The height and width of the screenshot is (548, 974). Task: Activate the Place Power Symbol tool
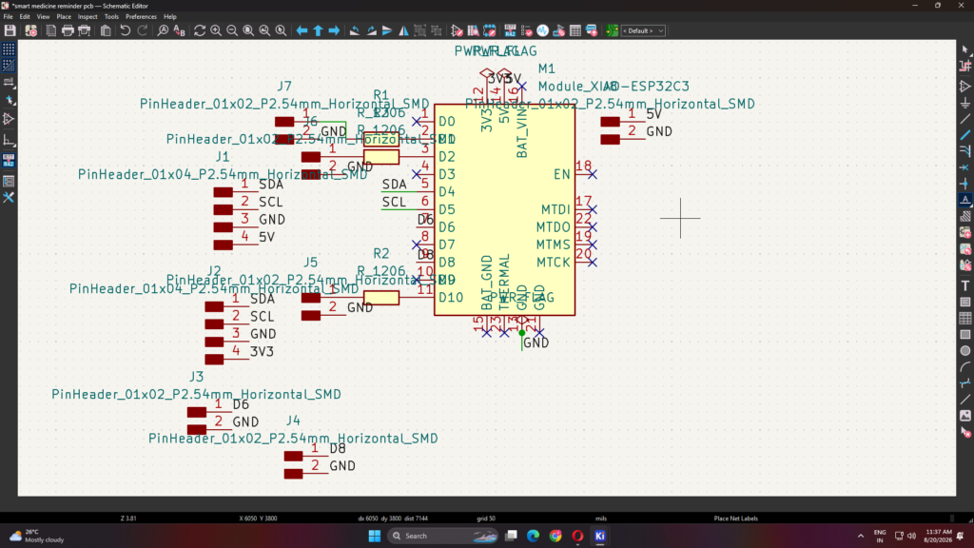click(964, 103)
